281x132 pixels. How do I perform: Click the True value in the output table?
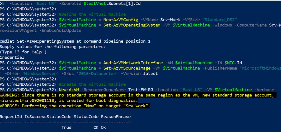click(x=66, y=127)
